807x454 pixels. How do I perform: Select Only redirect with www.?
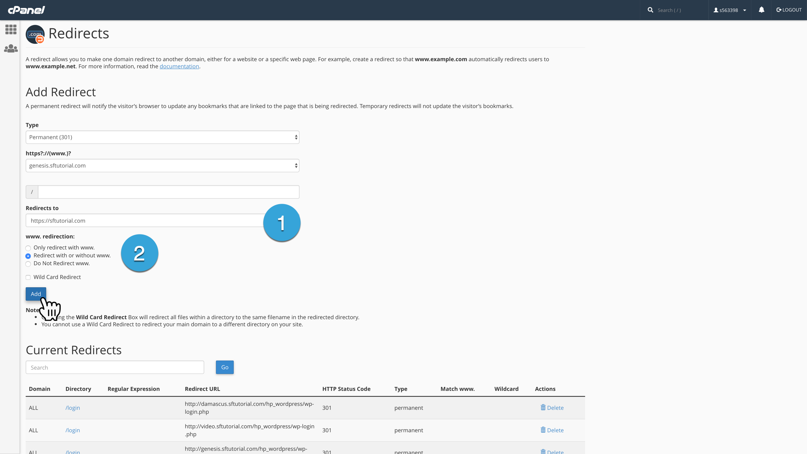[x=28, y=248]
